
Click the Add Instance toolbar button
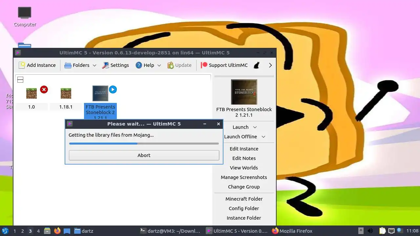point(37,65)
